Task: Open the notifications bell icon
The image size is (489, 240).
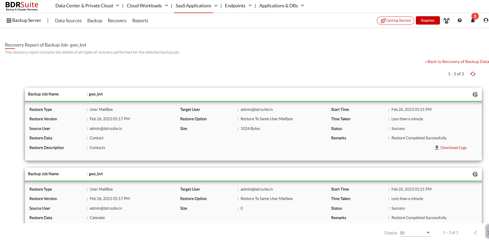Action: click(473, 20)
